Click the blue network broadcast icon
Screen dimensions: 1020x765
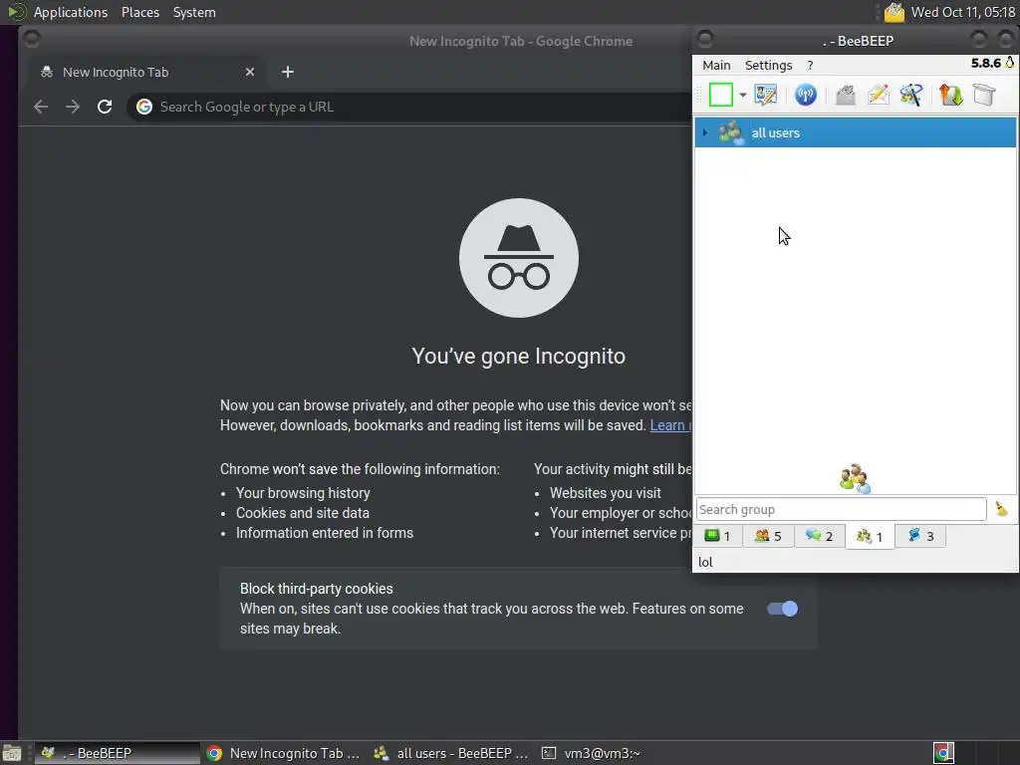805,95
